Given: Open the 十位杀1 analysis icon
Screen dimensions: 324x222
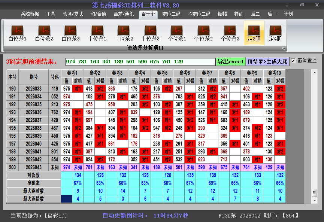Looking at the screenshot, I should point(97,33).
